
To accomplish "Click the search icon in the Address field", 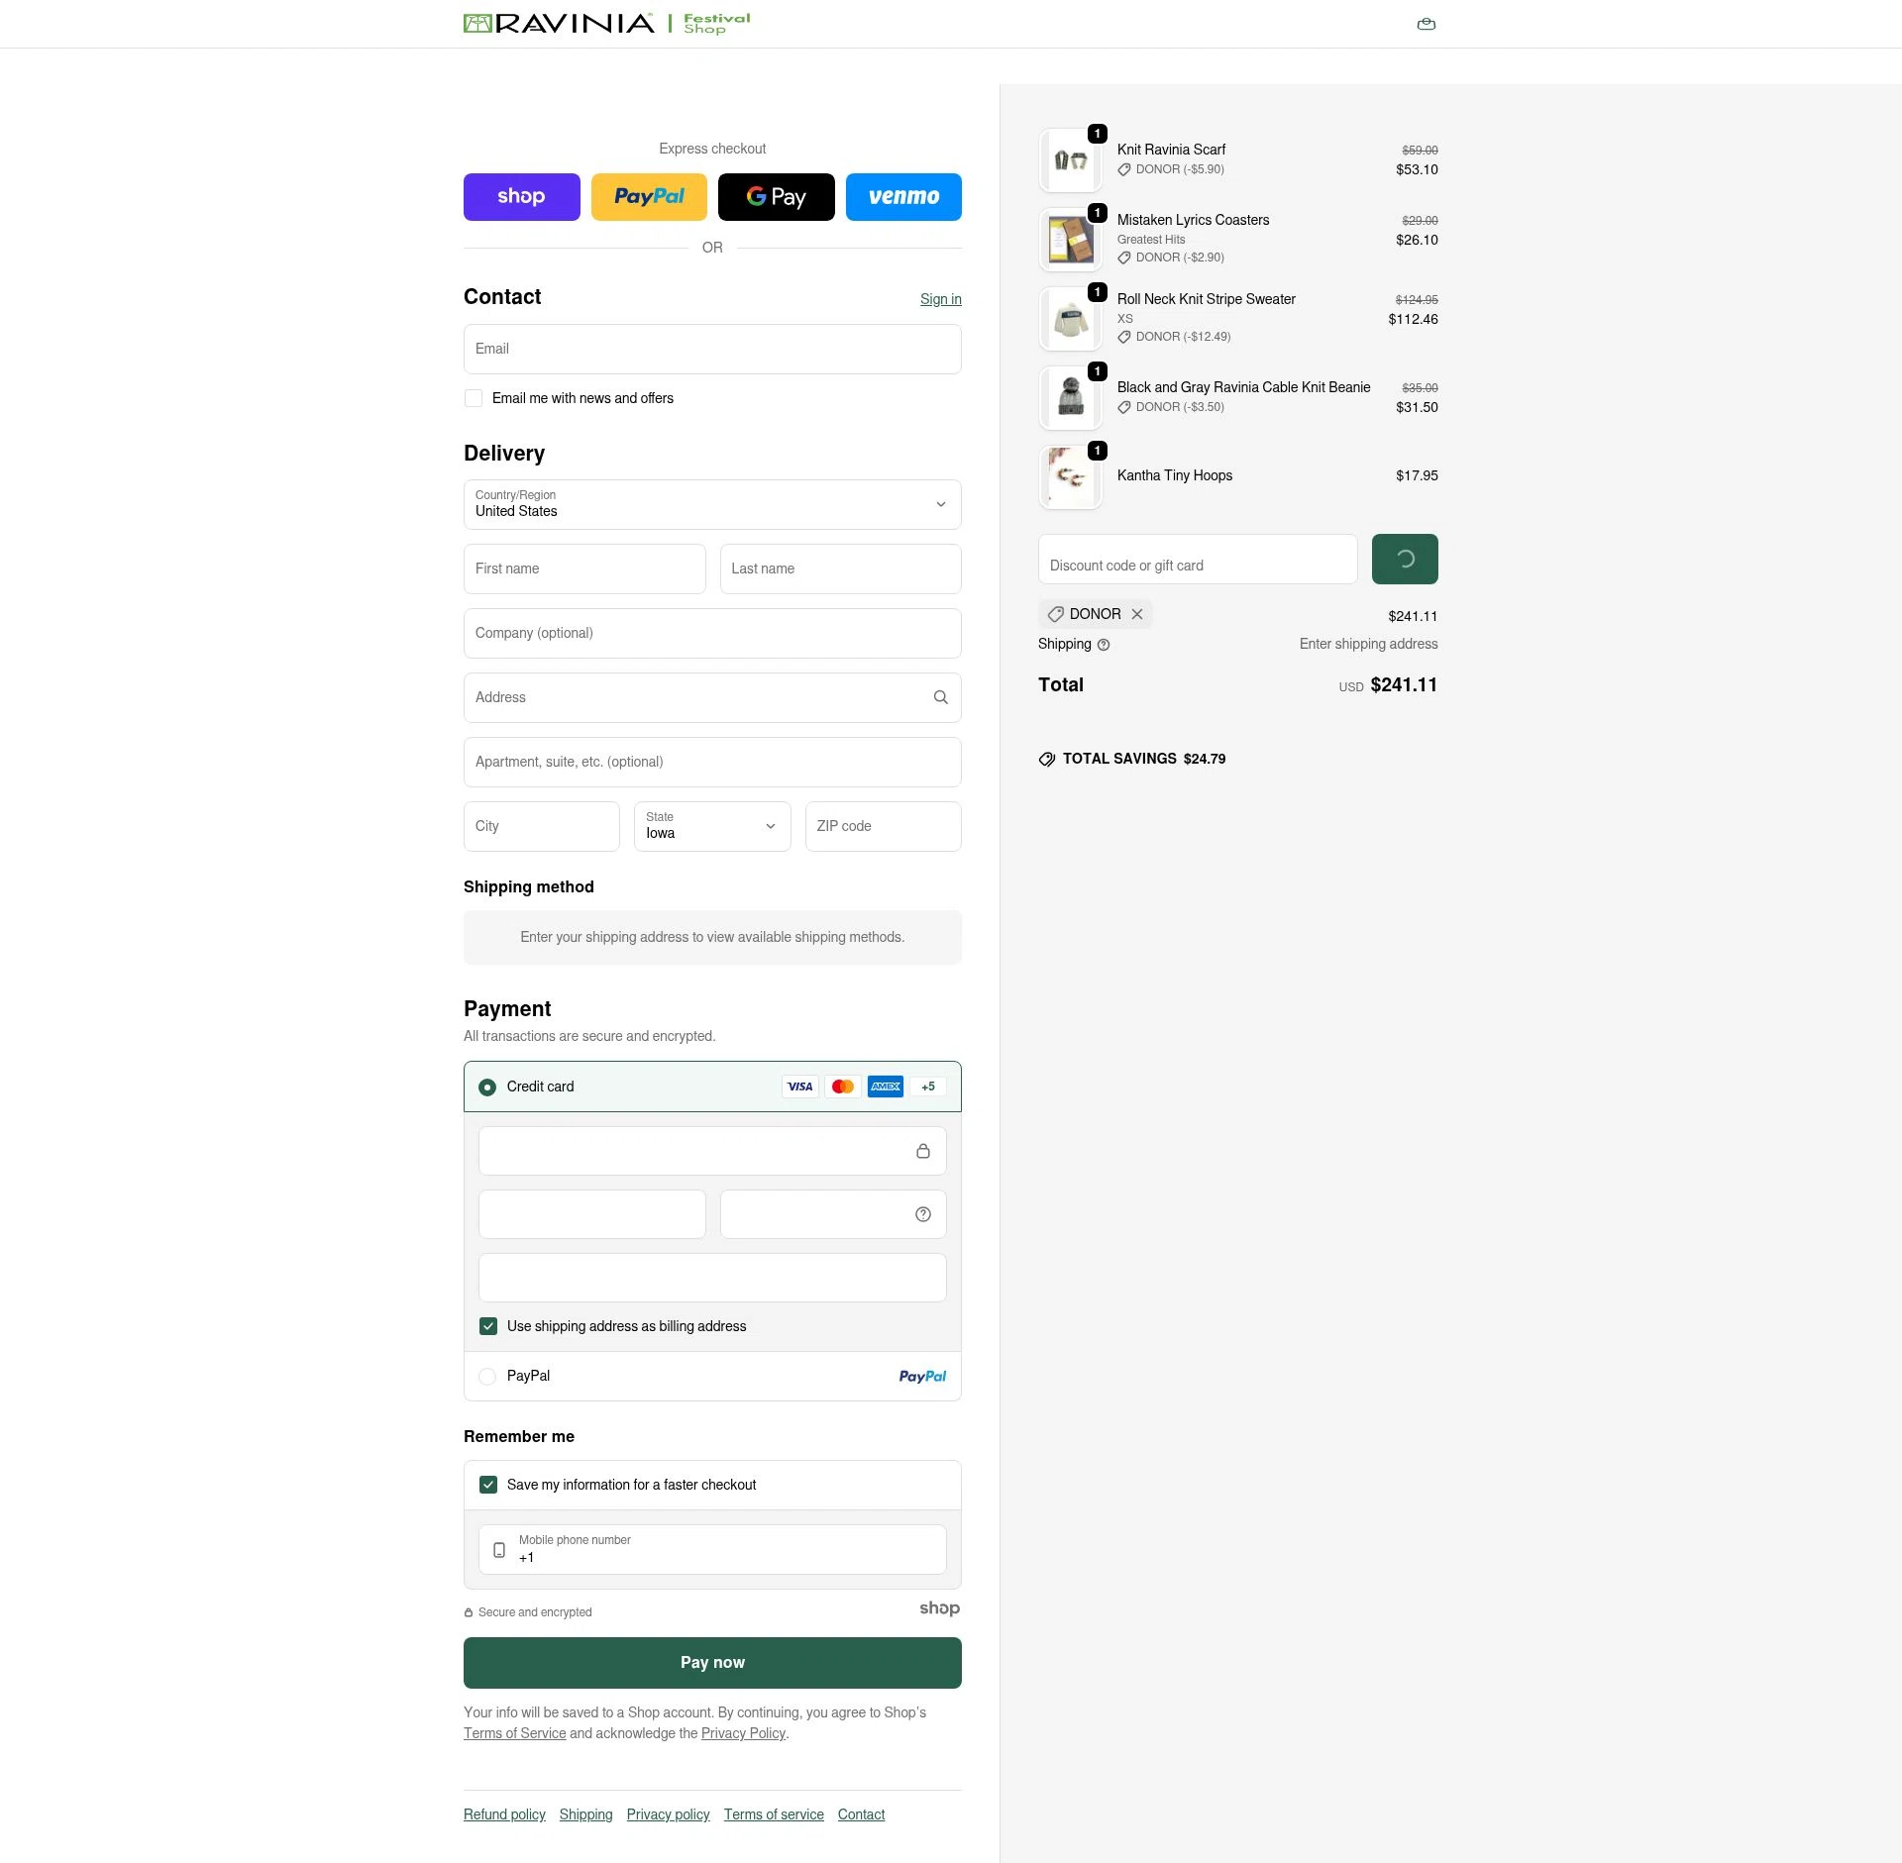I will [x=939, y=697].
